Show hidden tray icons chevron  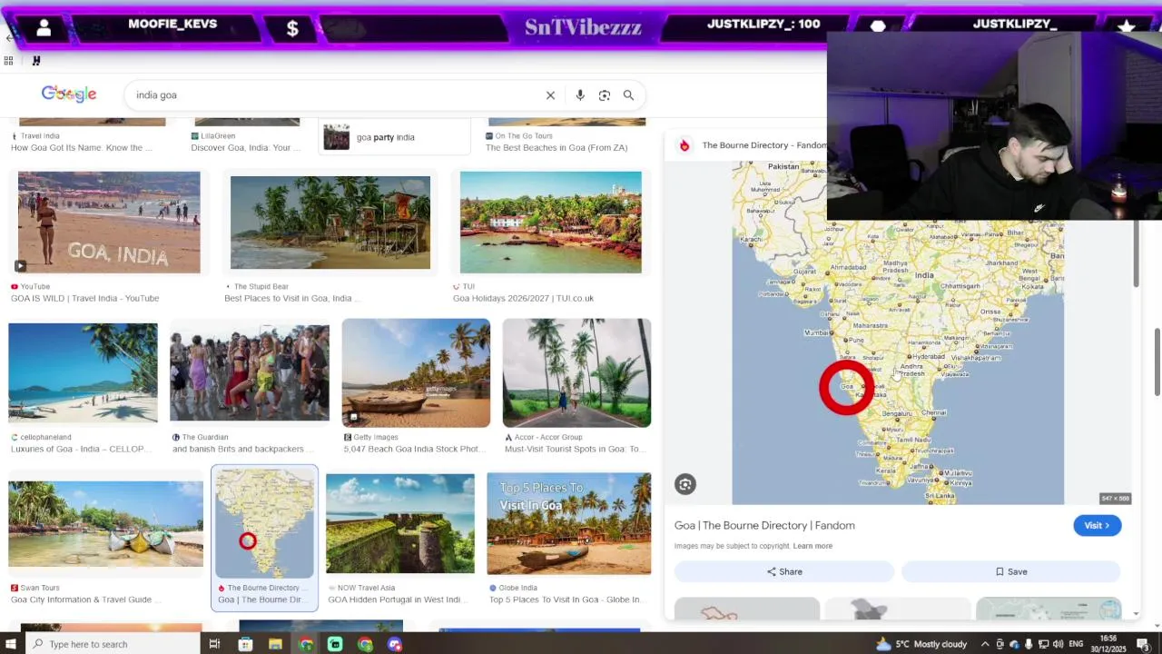point(985,644)
